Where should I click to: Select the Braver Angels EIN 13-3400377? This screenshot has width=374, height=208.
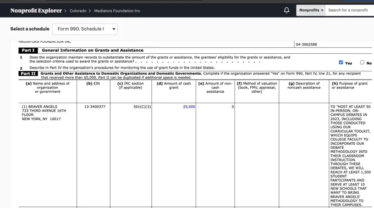click(95, 106)
